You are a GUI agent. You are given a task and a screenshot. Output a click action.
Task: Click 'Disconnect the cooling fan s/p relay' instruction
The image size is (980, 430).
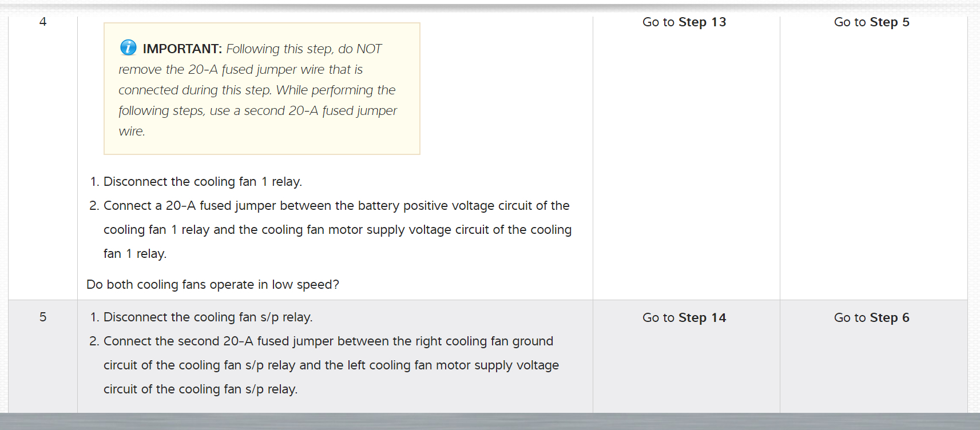(x=208, y=317)
